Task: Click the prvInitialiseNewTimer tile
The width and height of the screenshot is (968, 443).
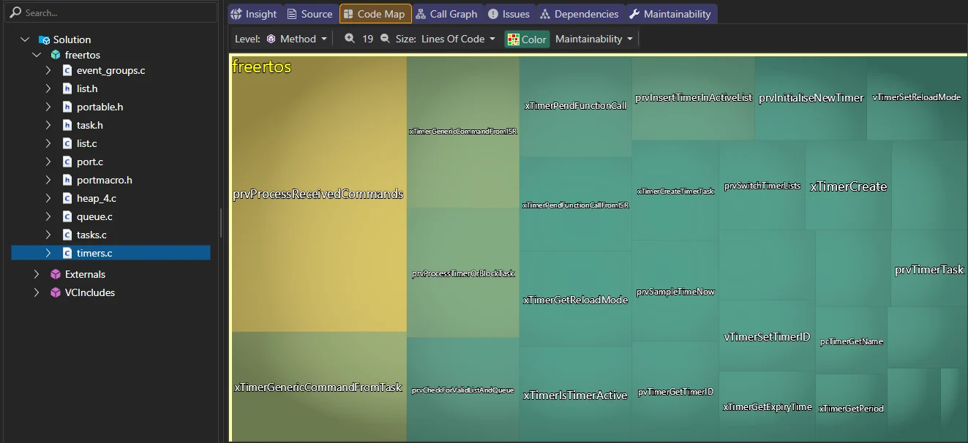Action: [x=811, y=98]
